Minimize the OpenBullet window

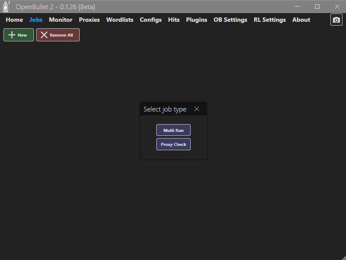click(297, 7)
